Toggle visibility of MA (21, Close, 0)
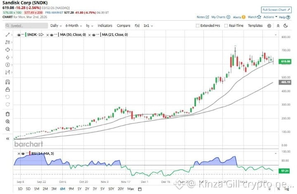Viewport: 297px width, 194px height. click(x=94, y=35)
